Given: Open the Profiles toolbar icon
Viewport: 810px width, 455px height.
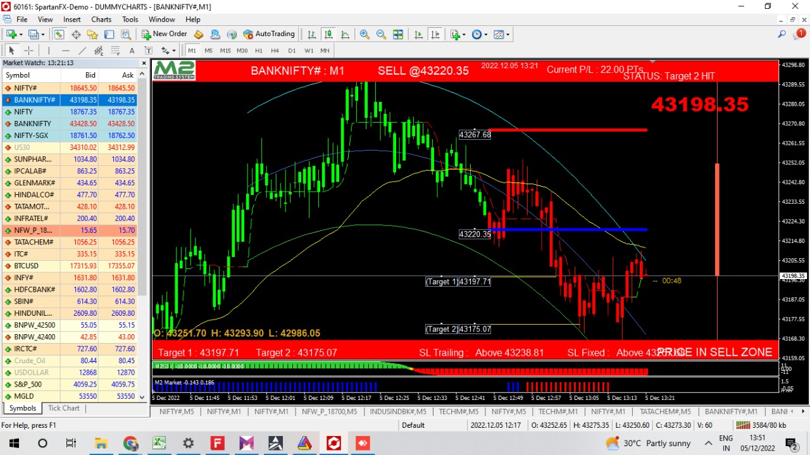Looking at the screenshot, I should [34, 34].
